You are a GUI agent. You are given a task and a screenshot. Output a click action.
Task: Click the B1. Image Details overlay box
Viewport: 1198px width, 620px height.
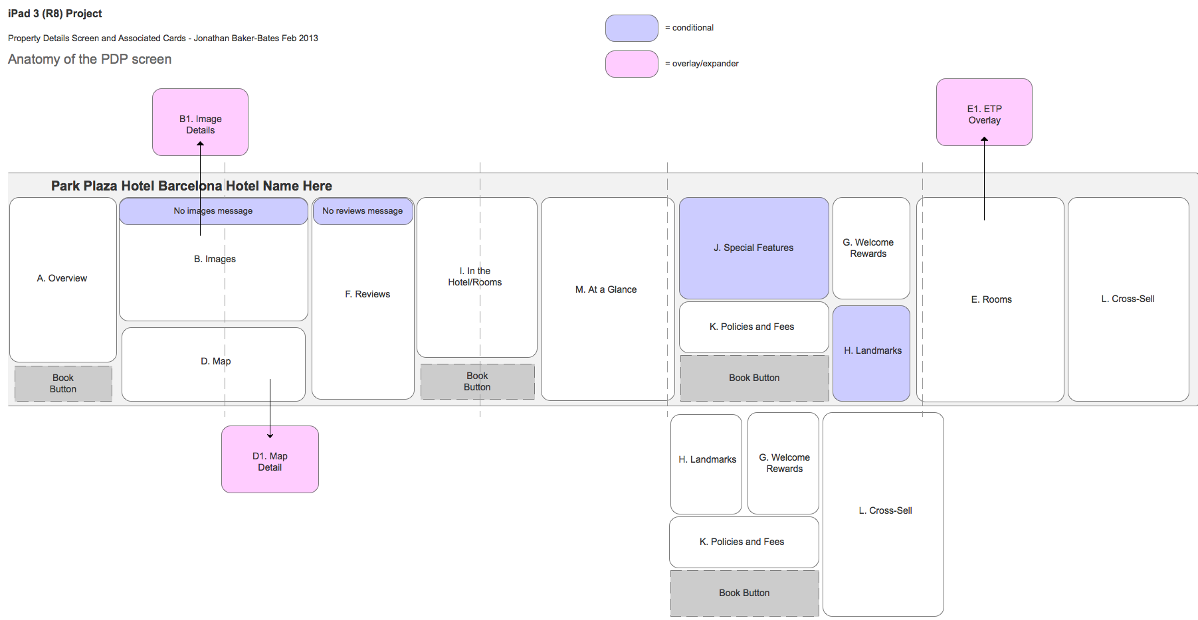(x=200, y=123)
